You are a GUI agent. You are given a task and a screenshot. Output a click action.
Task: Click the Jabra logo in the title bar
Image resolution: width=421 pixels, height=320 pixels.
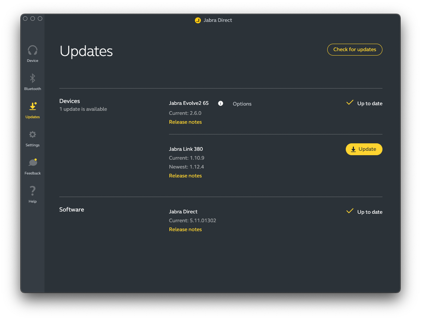coord(198,20)
